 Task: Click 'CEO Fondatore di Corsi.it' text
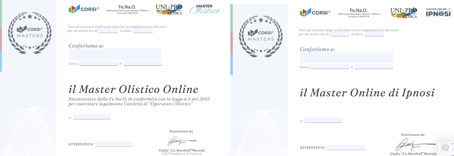(182, 154)
